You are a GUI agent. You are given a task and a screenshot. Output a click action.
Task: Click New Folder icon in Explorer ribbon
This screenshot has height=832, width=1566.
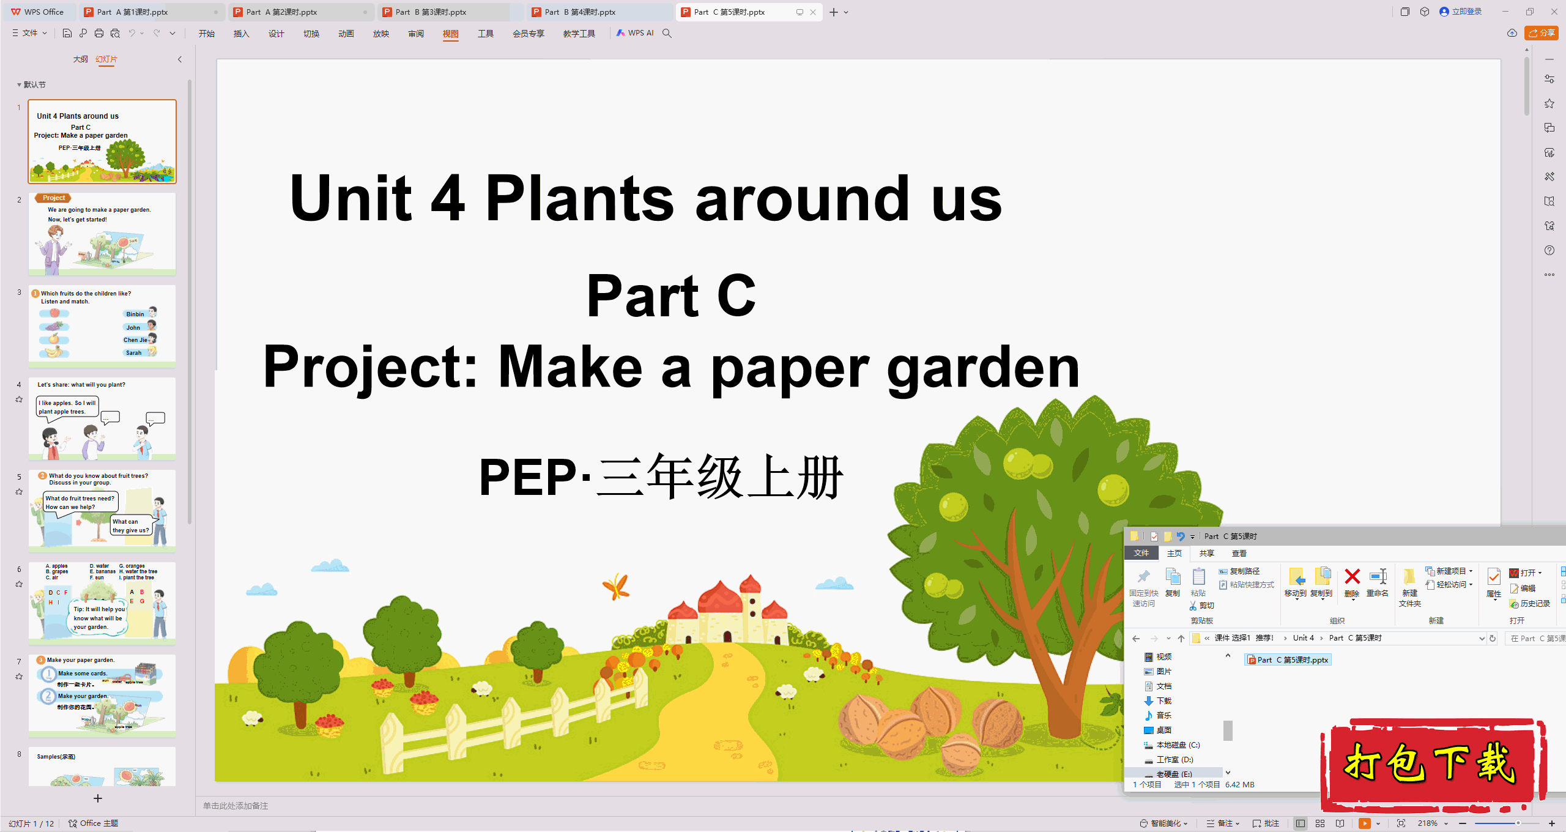[x=1409, y=587]
